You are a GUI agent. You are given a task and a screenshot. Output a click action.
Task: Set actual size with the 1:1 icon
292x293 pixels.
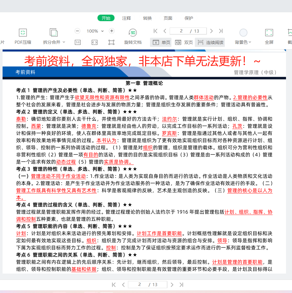[78, 42]
